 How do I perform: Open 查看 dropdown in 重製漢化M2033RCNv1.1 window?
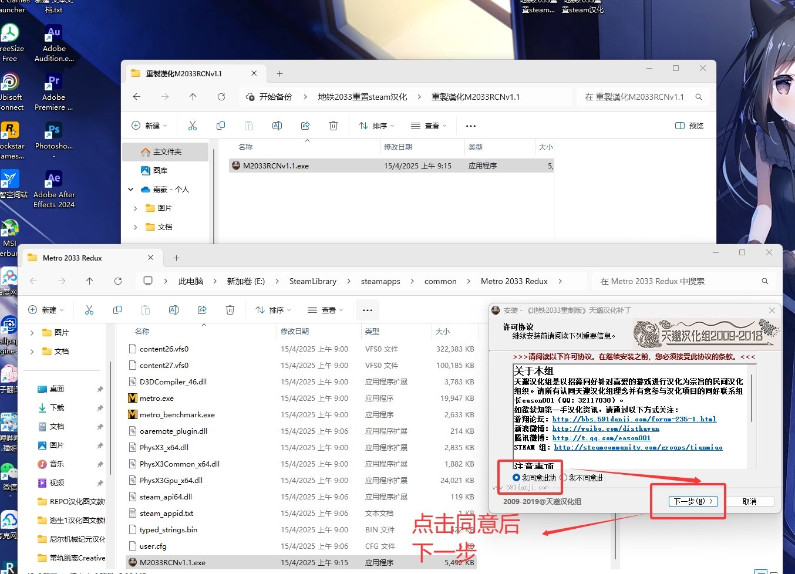tap(429, 126)
